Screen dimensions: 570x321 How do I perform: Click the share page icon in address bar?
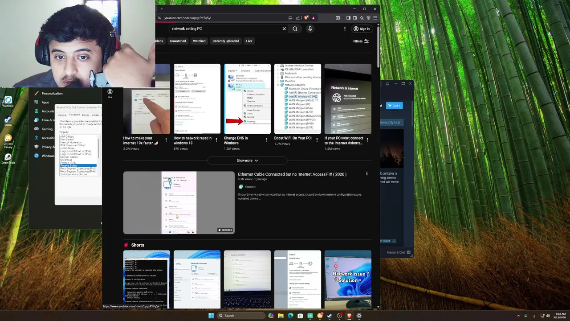[x=298, y=18]
